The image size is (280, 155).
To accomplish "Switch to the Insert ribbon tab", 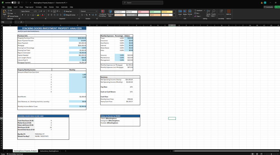I will point(16,7).
